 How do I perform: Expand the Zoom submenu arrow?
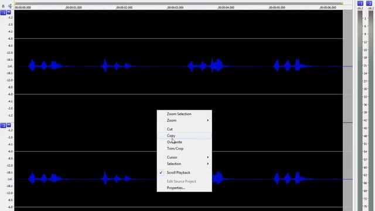tap(208, 120)
